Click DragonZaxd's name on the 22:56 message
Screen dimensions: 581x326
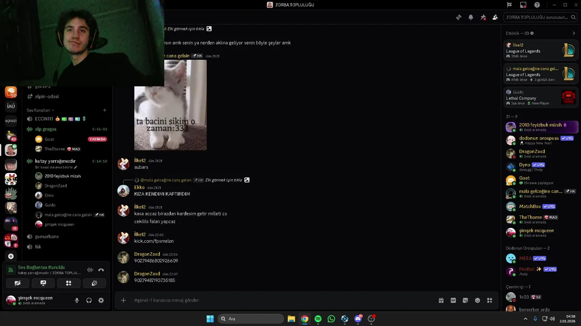tap(147, 254)
